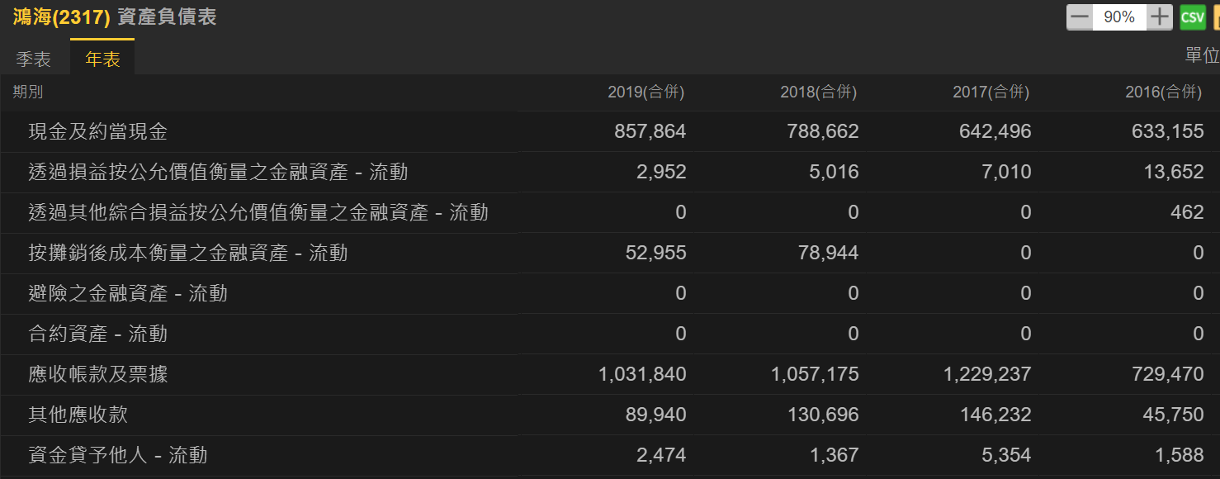This screenshot has width=1220, height=479.
Task: Click the 鴻海(2317) 資產負債表 page title
Action: [115, 17]
